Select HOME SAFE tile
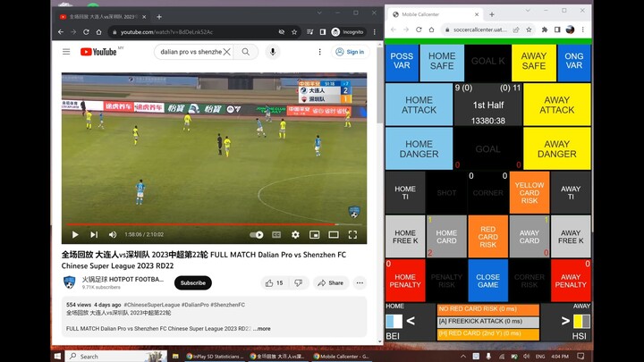Screen dimensions: 644x362 [x=442, y=63]
